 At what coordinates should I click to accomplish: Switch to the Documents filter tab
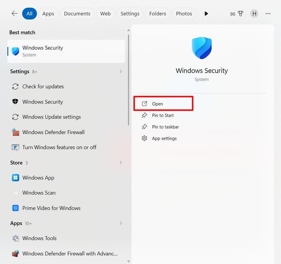click(77, 14)
